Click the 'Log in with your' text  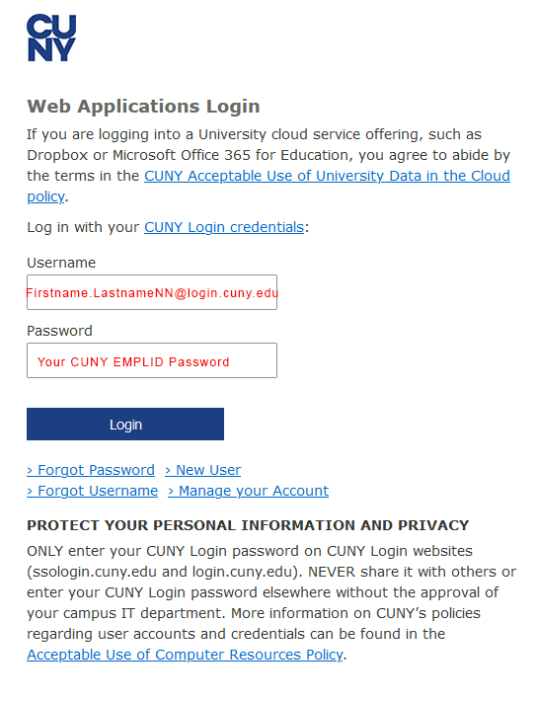click(83, 227)
